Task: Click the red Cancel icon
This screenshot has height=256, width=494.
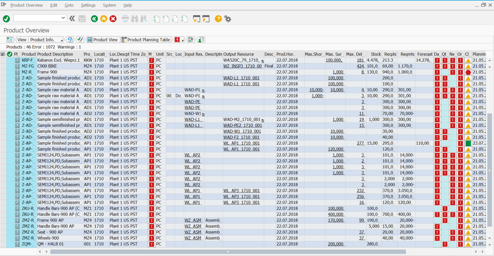Action: pos(113,19)
